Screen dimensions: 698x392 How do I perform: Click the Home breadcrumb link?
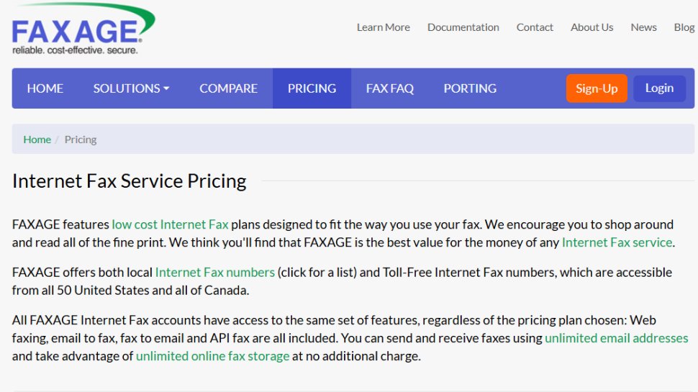pos(37,140)
